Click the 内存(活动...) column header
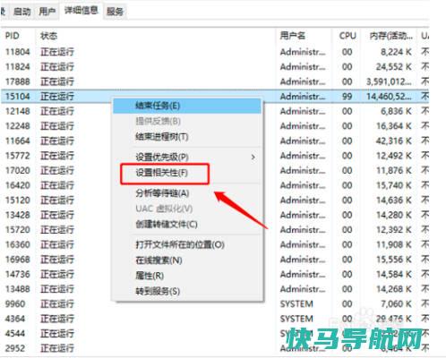Viewport: 446px width, 358px height. click(390, 36)
